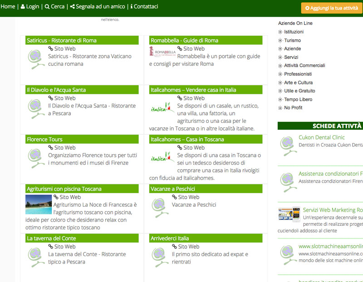Image resolution: width=363 pixels, height=282 pixels.
Task: Open the Agriturismi con piscina pool photo
Action: [39, 204]
